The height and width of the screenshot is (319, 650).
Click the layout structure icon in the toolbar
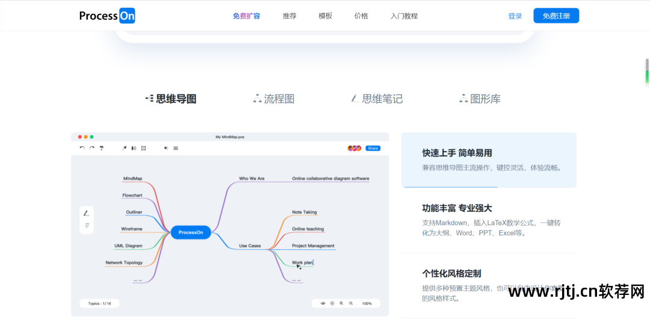(176, 148)
